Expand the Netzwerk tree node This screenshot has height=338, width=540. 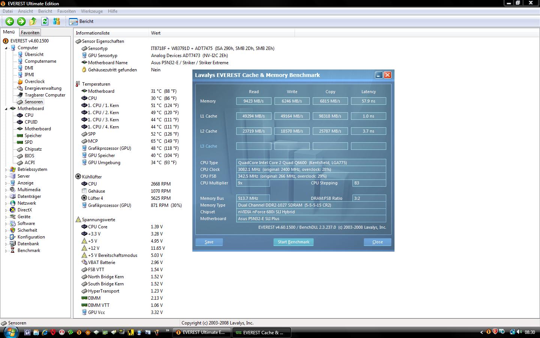[6, 204]
